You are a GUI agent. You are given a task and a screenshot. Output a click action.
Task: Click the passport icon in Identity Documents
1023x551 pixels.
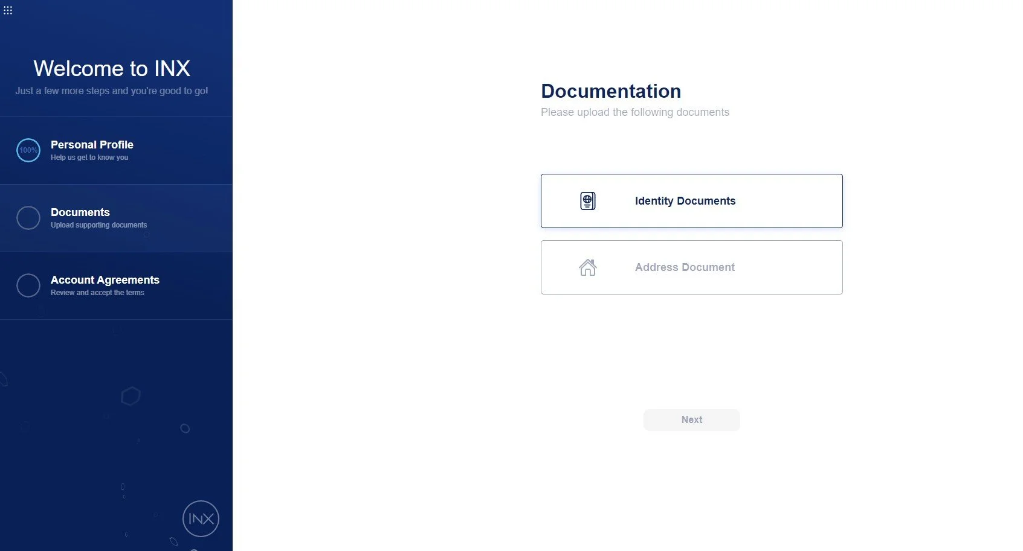587,201
